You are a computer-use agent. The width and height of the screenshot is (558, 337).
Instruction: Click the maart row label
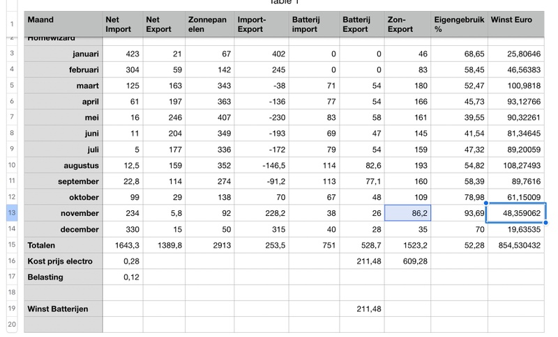63,86
